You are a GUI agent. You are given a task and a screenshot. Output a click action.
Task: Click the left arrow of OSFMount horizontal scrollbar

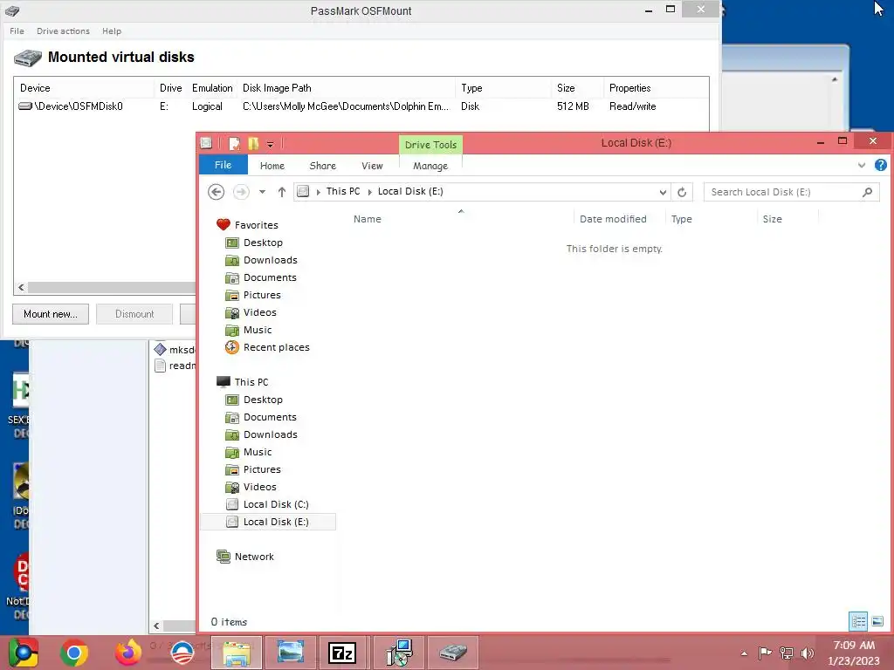pos(21,287)
